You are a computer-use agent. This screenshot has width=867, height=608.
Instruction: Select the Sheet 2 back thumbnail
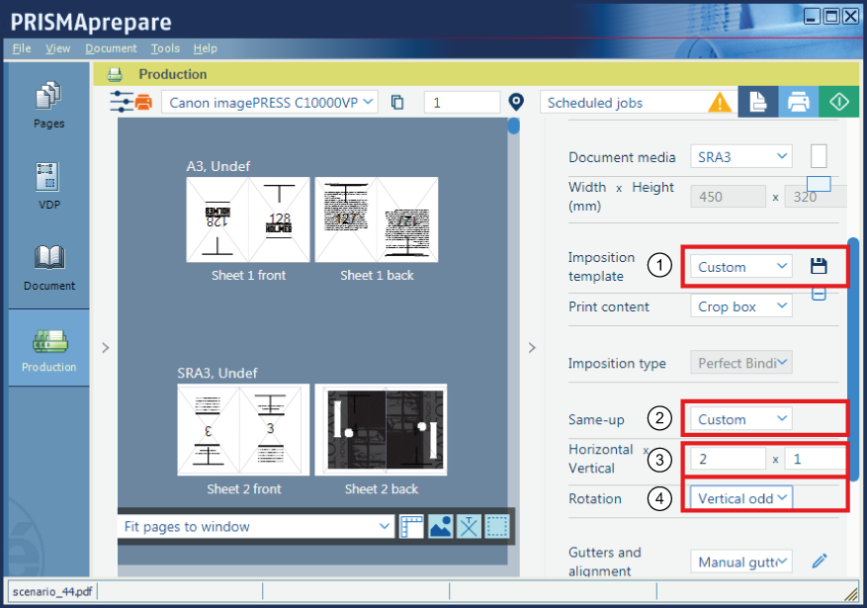[381, 430]
